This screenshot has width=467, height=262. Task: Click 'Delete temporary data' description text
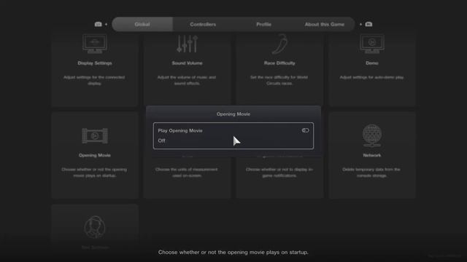coord(371,172)
